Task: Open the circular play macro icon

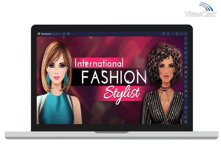Action: click(x=186, y=62)
